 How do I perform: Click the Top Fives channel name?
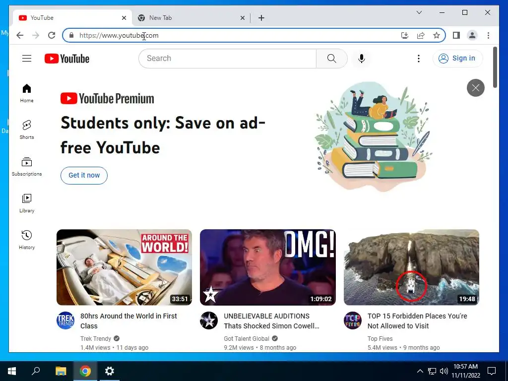point(380,338)
